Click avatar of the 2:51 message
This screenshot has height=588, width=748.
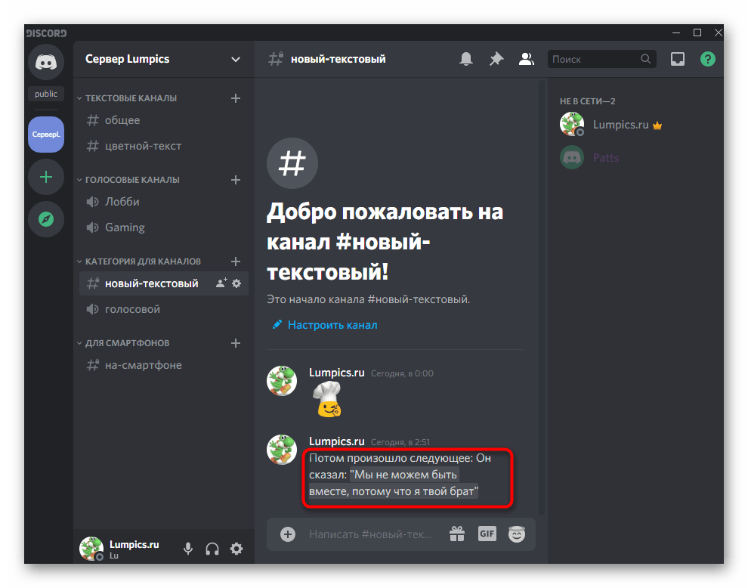(282, 450)
